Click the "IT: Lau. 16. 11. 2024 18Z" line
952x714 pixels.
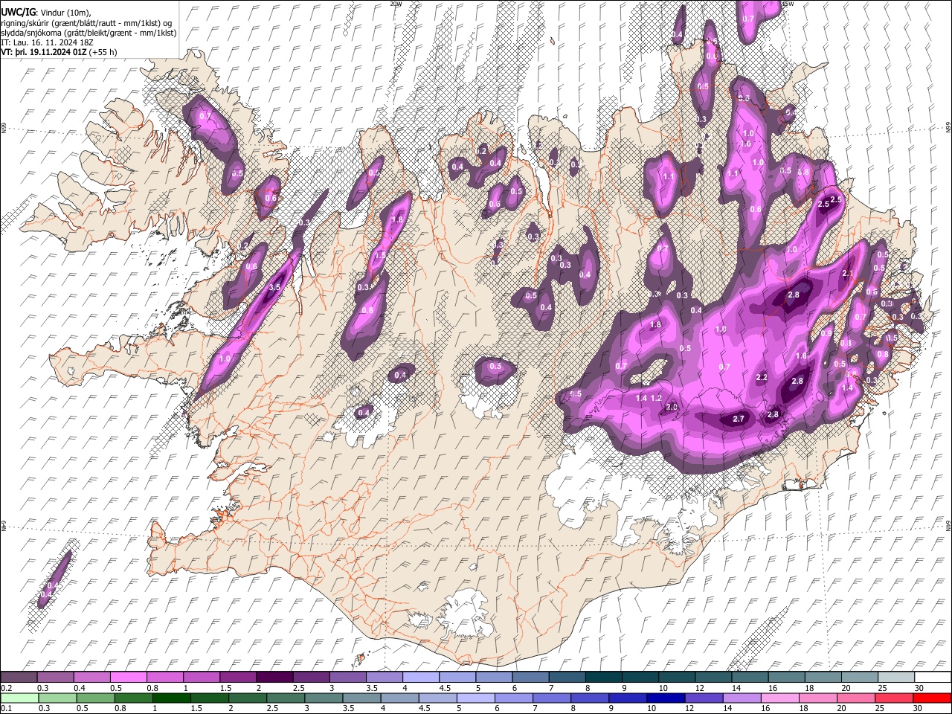click(x=47, y=43)
